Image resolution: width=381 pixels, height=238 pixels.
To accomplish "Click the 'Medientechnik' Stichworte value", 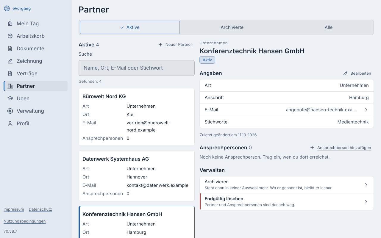I will [353, 122].
